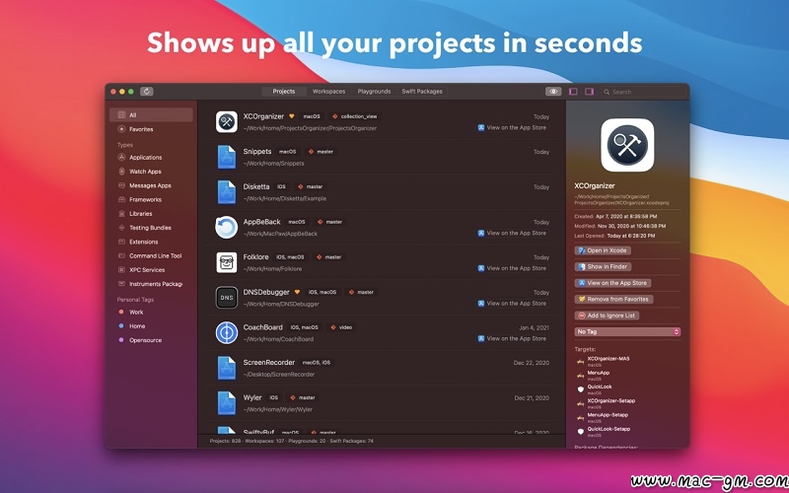
Task: Open AppBeBack row's View on the App Store
Action: pyautogui.click(x=512, y=234)
